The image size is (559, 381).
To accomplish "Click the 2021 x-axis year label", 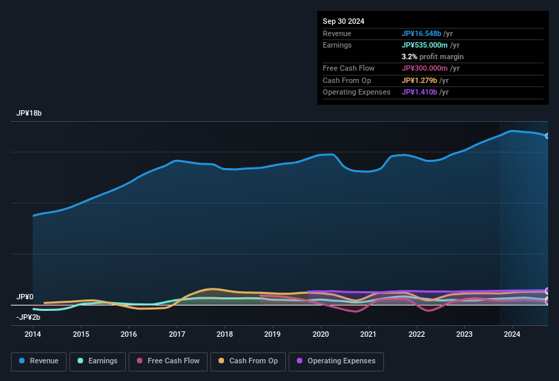I will (368, 334).
